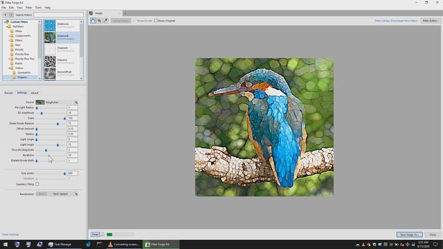Open randomizer options icon beside Next Variant
This screenshot has height=249, width=443.
point(75,194)
